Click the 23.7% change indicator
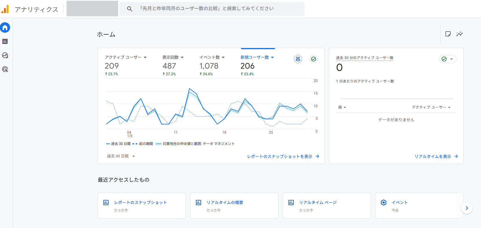 (111, 74)
